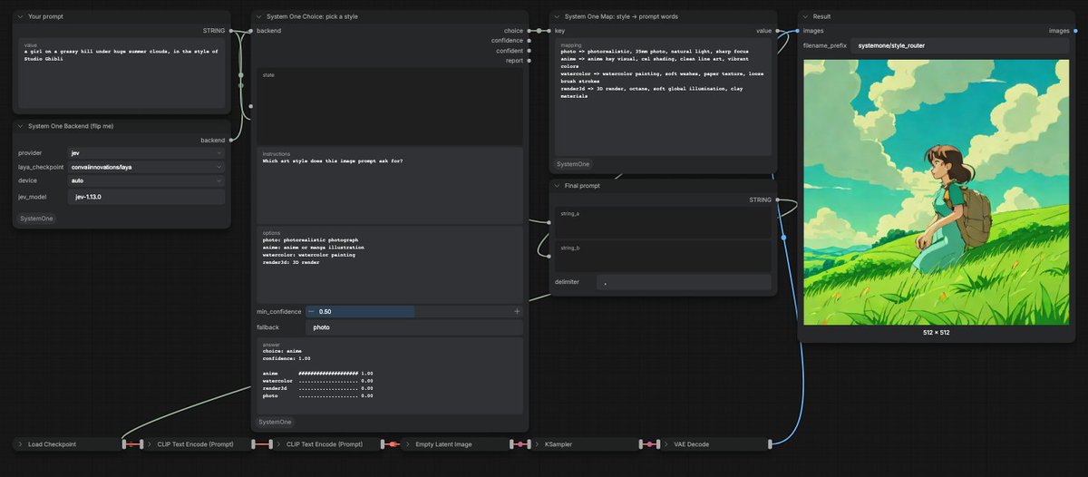Expand the collapsed VAE Decode node

[666, 444]
